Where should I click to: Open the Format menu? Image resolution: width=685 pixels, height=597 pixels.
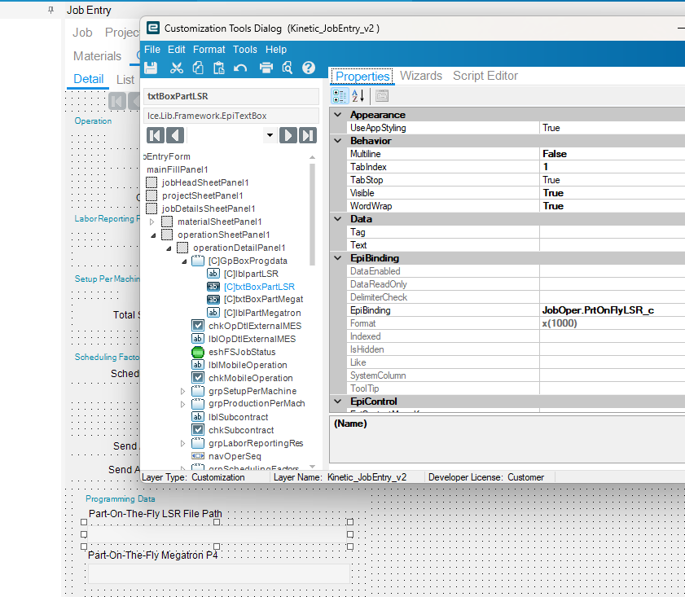pos(209,50)
